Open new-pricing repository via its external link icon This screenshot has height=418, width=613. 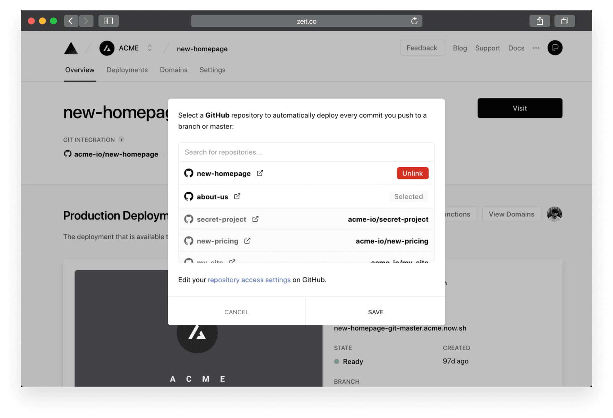coord(247,240)
